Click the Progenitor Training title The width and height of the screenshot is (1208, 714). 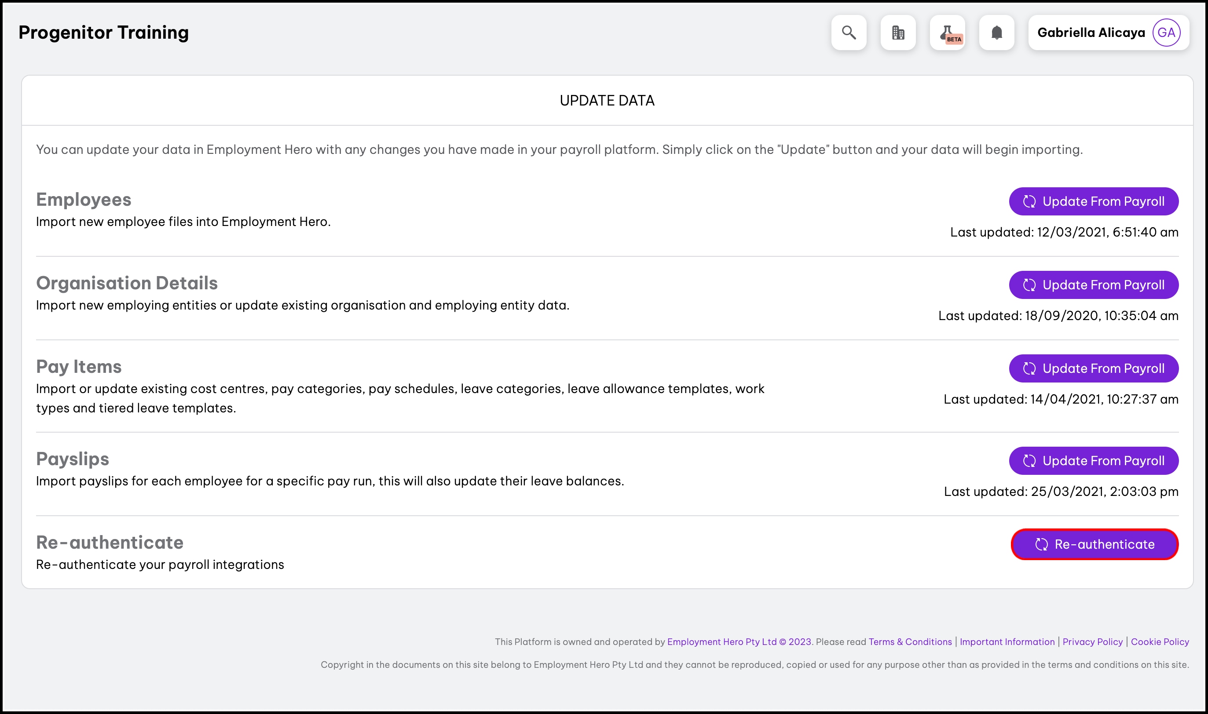(103, 33)
